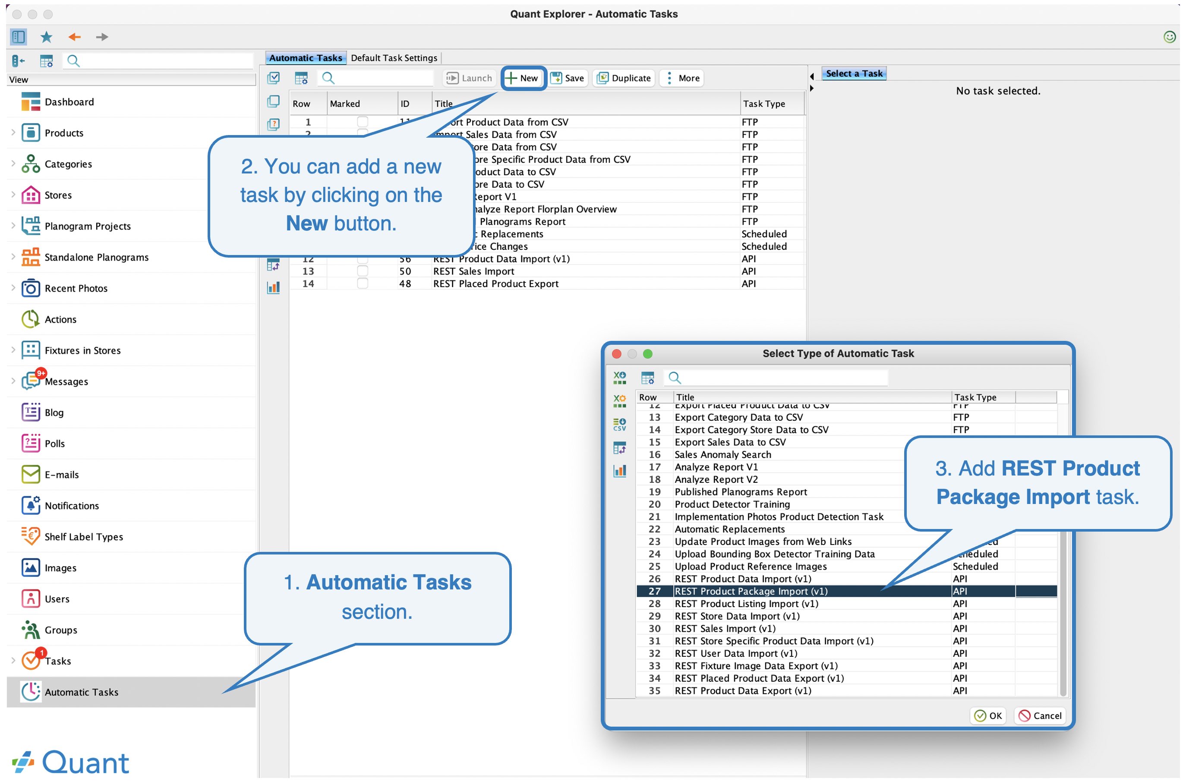
Task: Click the mark-all checklist icon in task toolbar
Action: click(274, 78)
